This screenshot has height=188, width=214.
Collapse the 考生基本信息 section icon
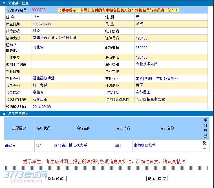(4, 3)
